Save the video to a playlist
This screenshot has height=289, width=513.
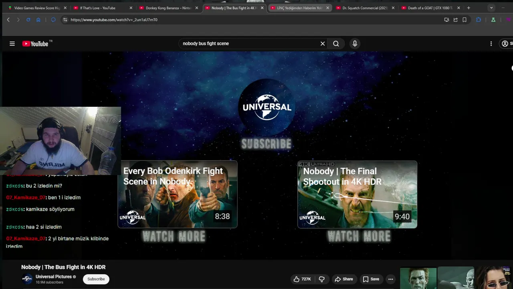pos(371,279)
